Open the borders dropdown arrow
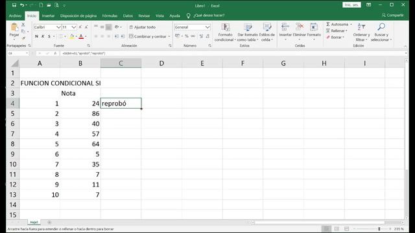This screenshot has height=233, width=415. point(65,36)
